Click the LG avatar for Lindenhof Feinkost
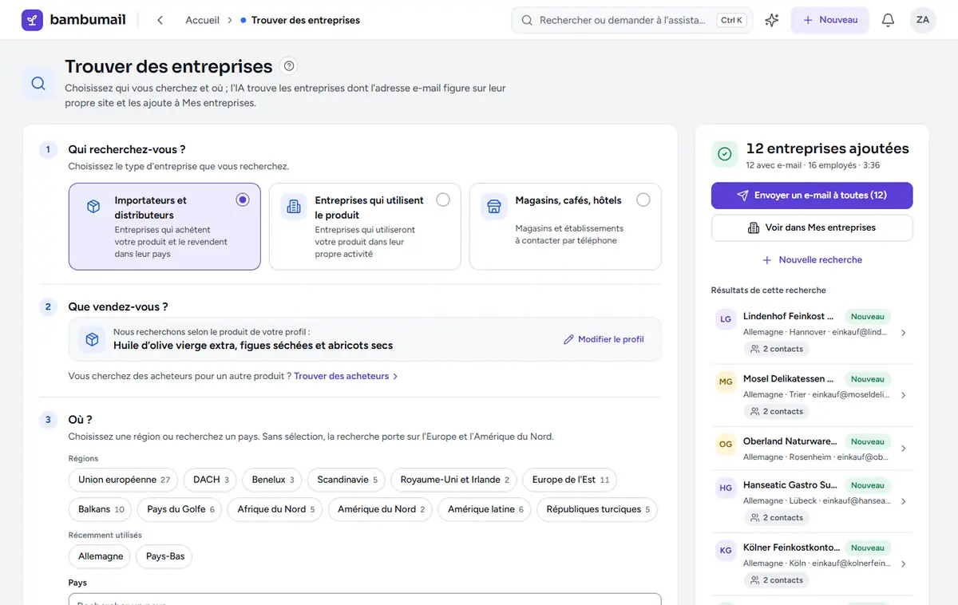Viewport: 958px width, 605px height. 726,319
